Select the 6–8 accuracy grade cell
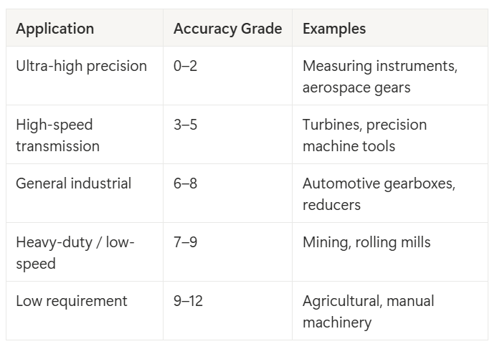The image size is (497, 349). (185, 183)
